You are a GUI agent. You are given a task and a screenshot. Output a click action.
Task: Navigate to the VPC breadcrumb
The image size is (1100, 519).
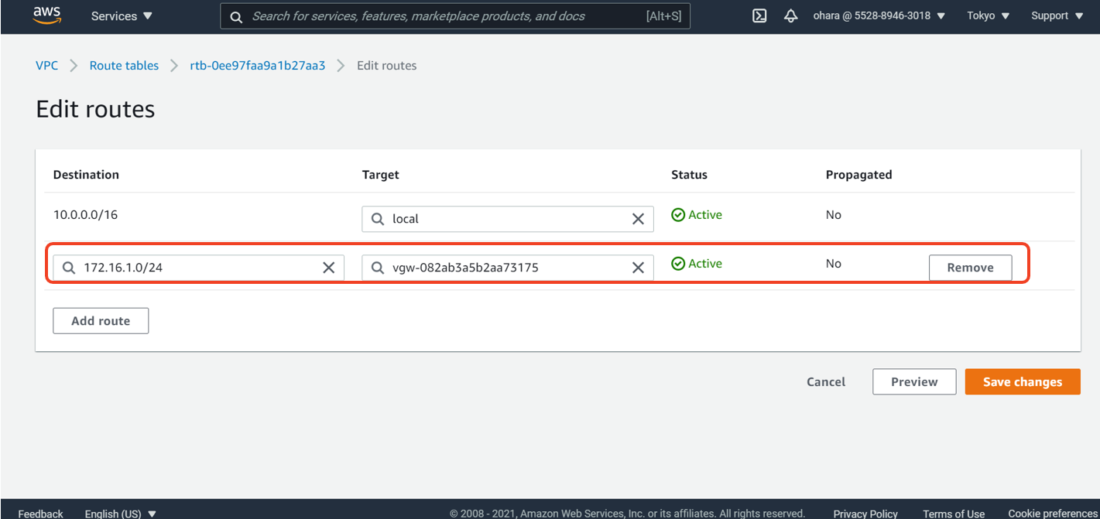click(x=46, y=66)
